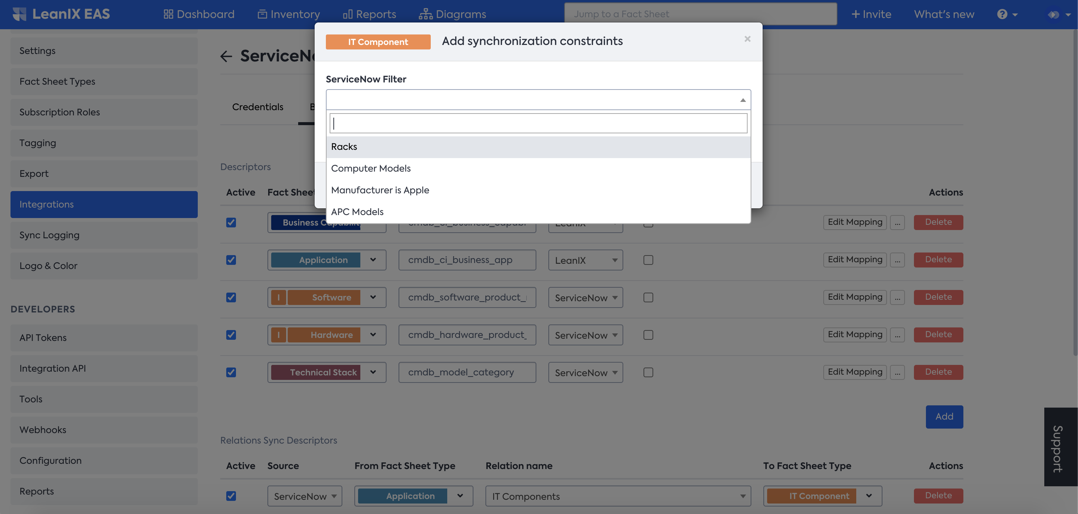
Task: Delete the Business Capability descriptor row
Action: (938, 222)
